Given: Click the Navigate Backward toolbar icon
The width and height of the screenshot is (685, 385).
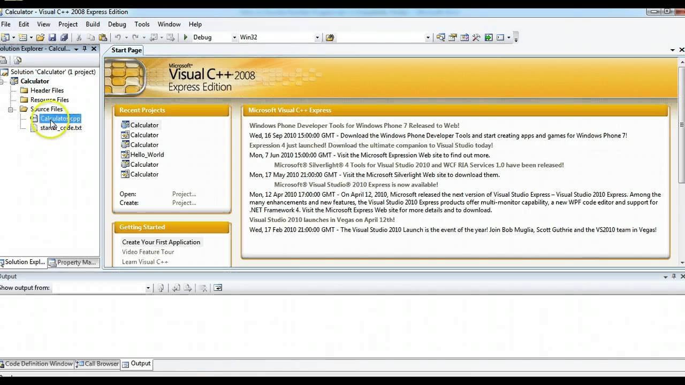Looking at the screenshot, I should pyautogui.click(x=153, y=37).
